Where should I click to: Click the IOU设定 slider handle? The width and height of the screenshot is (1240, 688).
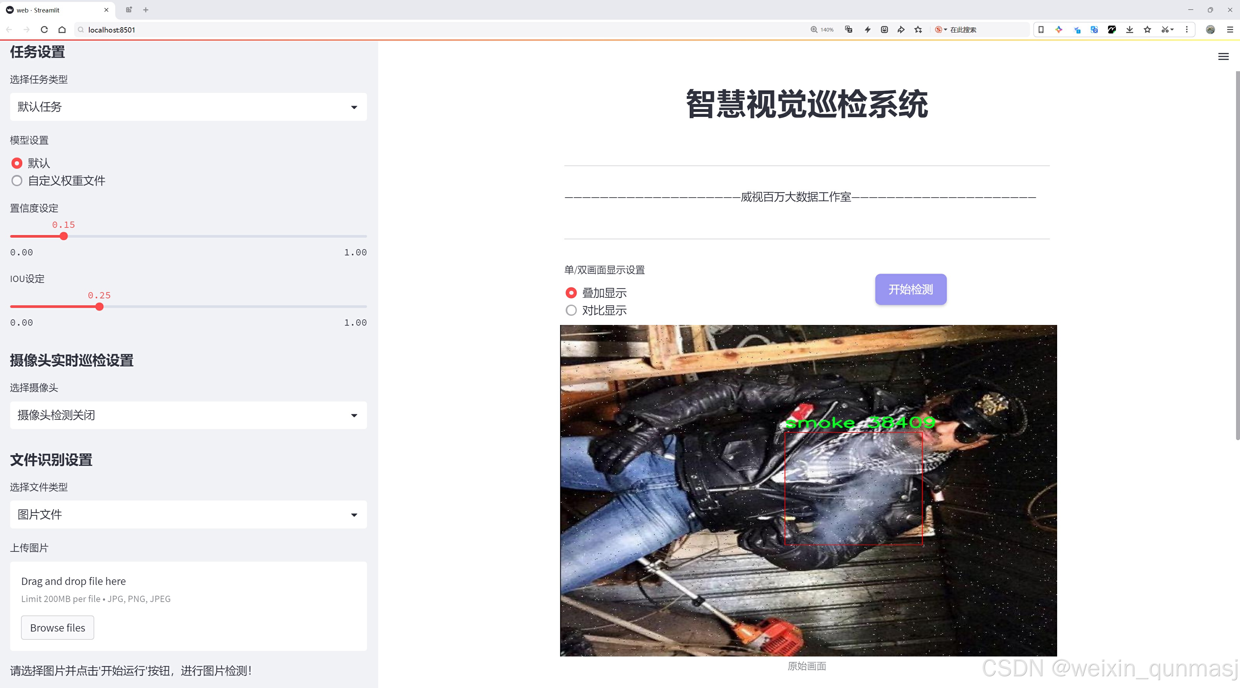click(100, 307)
